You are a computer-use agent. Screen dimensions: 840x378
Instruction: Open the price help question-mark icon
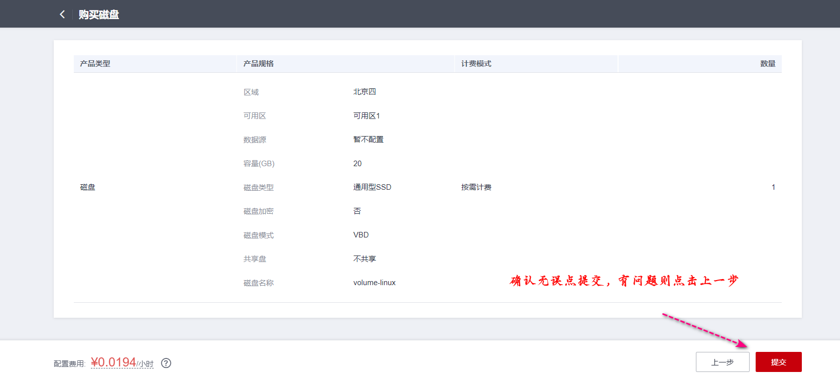(x=166, y=363)
